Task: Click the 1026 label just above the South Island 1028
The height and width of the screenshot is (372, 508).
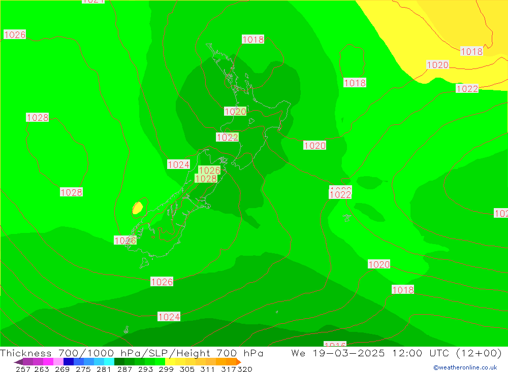Action: pos(209,170)
